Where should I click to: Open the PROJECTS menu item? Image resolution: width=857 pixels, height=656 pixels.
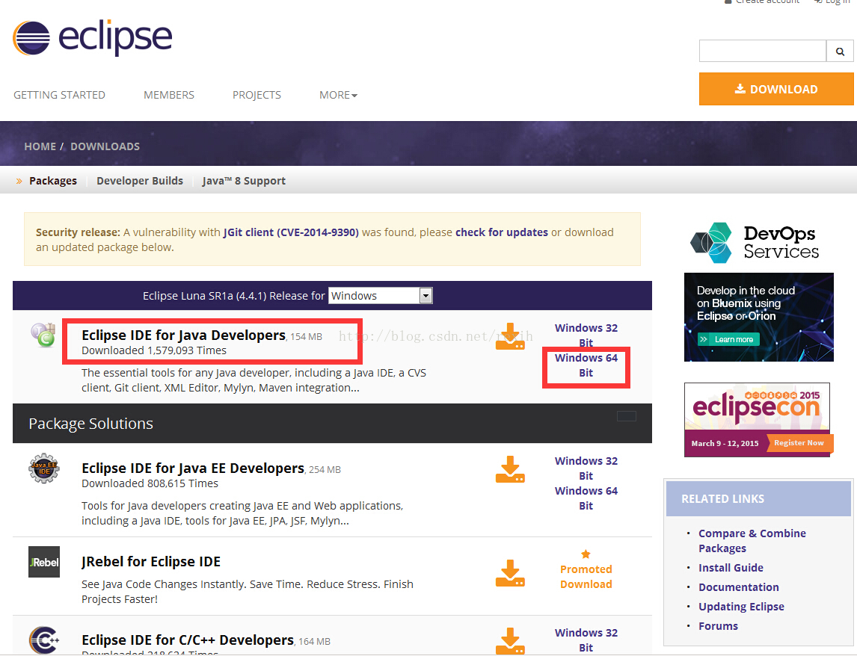257,95
